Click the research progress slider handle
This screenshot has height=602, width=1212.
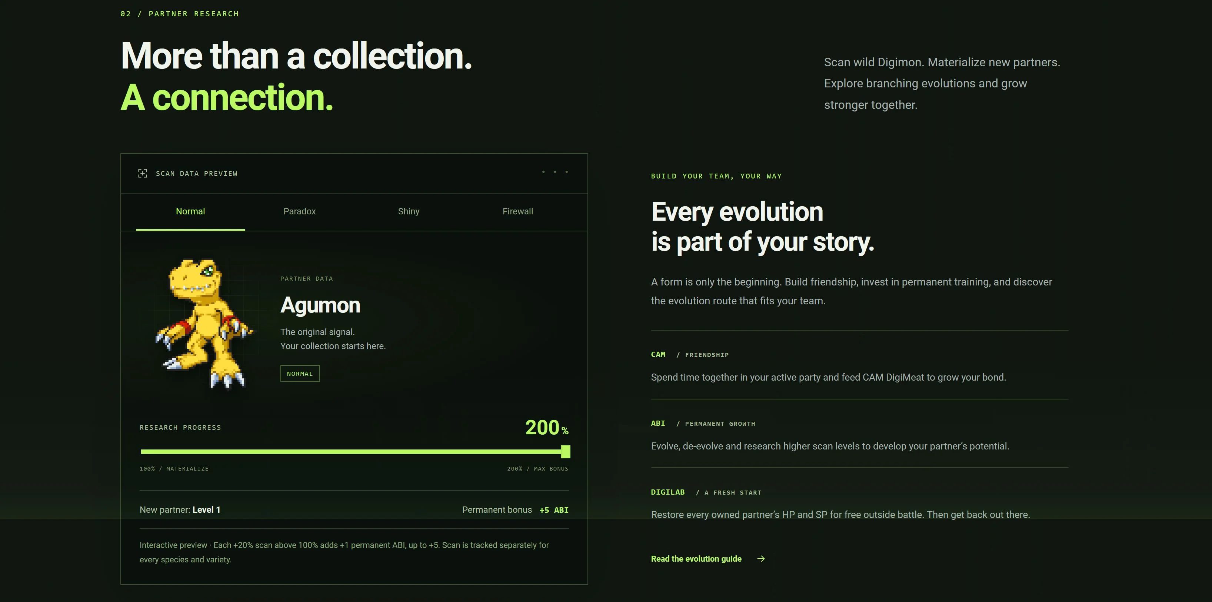[x=566, y=452]
